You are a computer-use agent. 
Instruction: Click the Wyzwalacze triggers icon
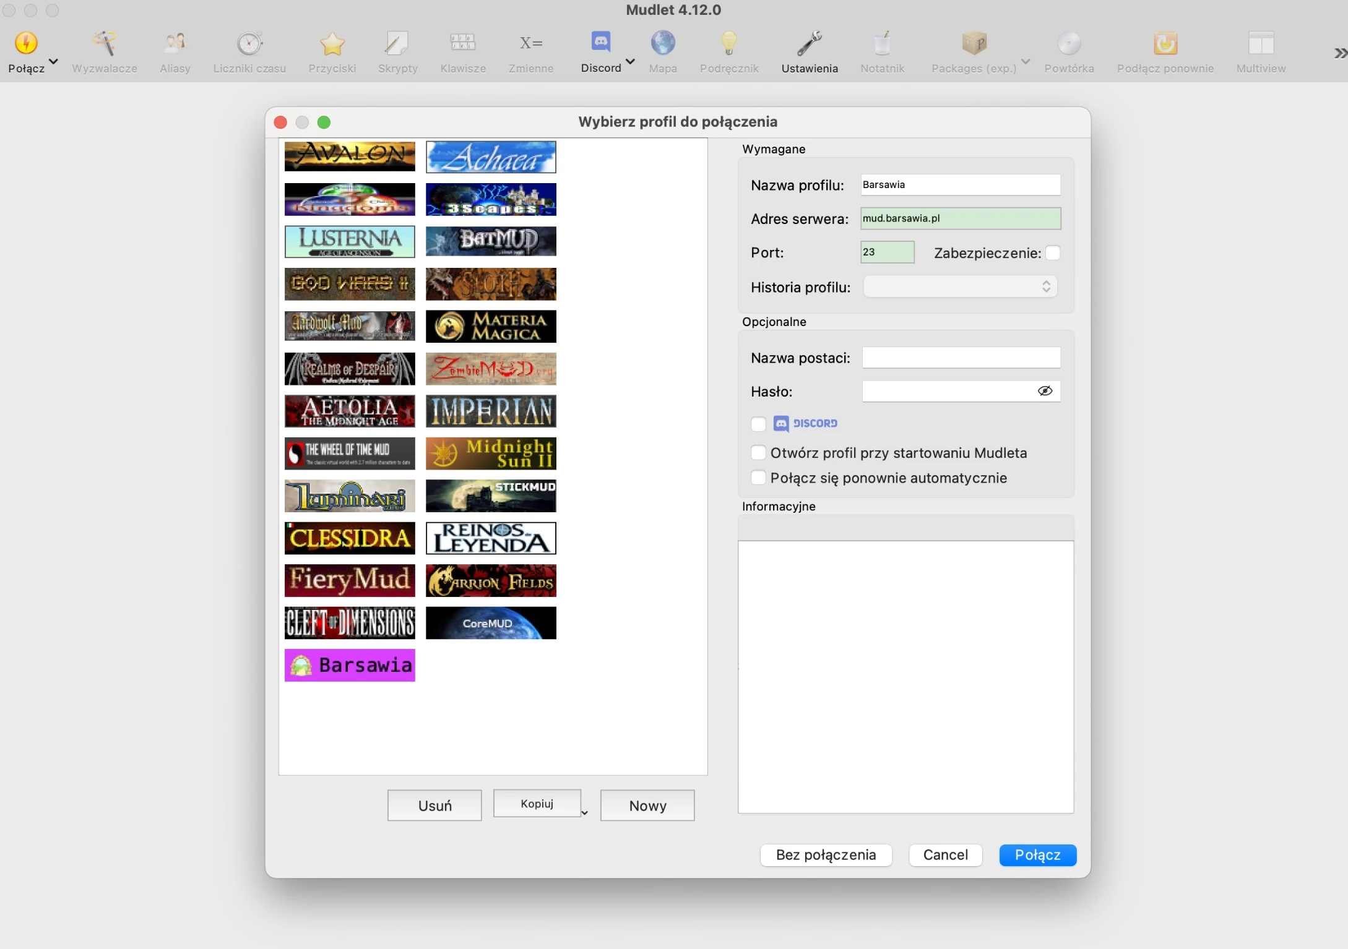pos(104,43)
